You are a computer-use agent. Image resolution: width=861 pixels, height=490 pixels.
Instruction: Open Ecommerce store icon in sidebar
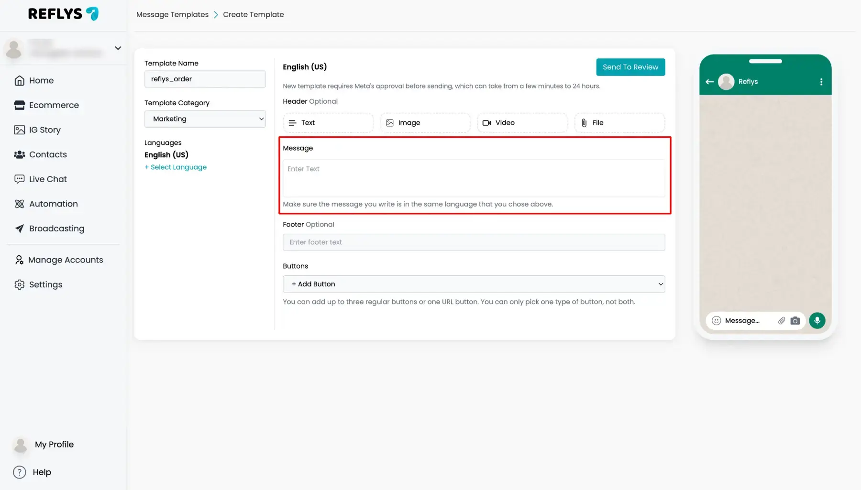pos(19,105)
